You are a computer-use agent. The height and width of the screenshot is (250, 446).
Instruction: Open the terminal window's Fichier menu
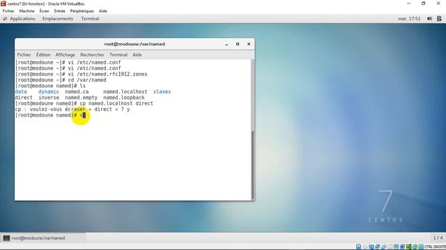point(24,55)
